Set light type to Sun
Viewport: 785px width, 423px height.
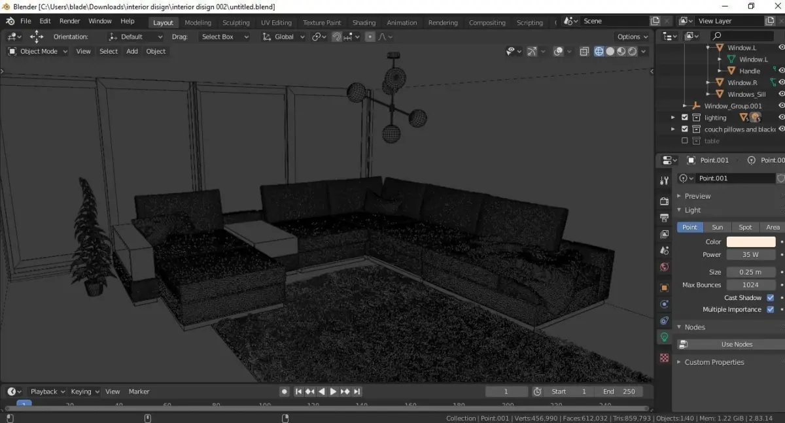(717, 228)
